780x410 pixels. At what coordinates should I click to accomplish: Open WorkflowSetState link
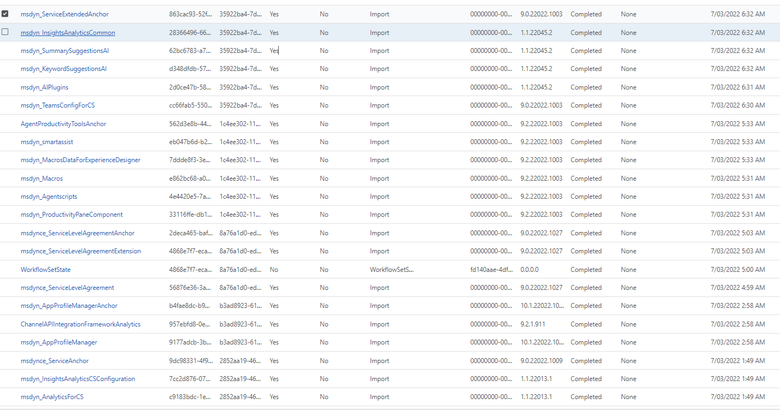(x=45, y=270)
